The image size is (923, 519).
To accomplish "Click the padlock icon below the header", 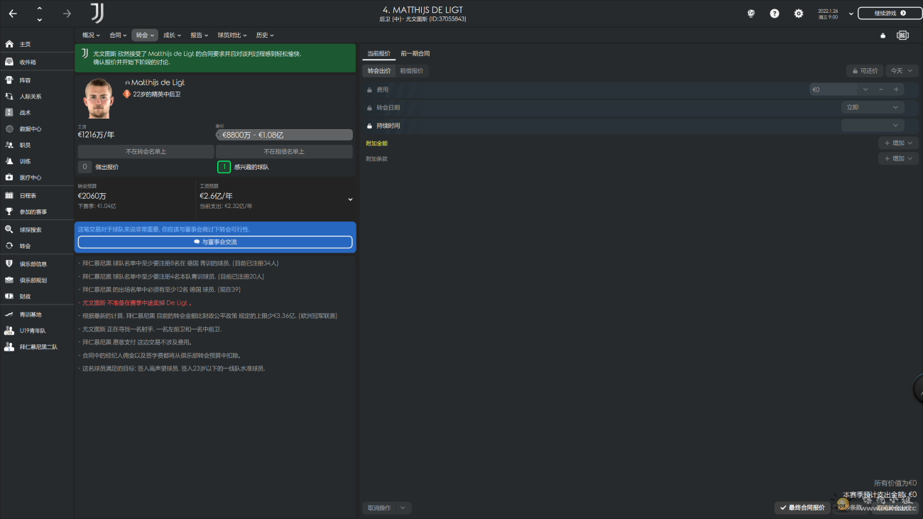I will (x=883, y=35).
